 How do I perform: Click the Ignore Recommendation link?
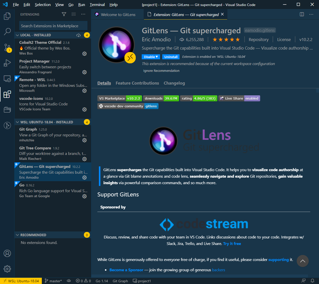click(161, 71)
